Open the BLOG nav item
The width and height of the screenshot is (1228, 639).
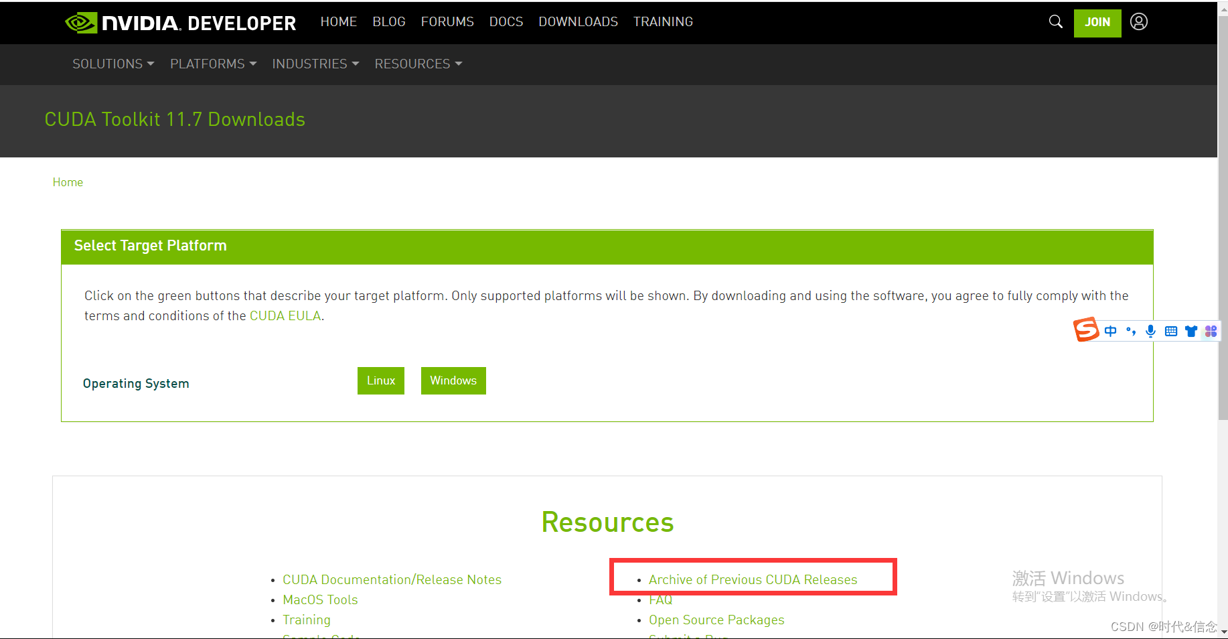pos(389,21)
